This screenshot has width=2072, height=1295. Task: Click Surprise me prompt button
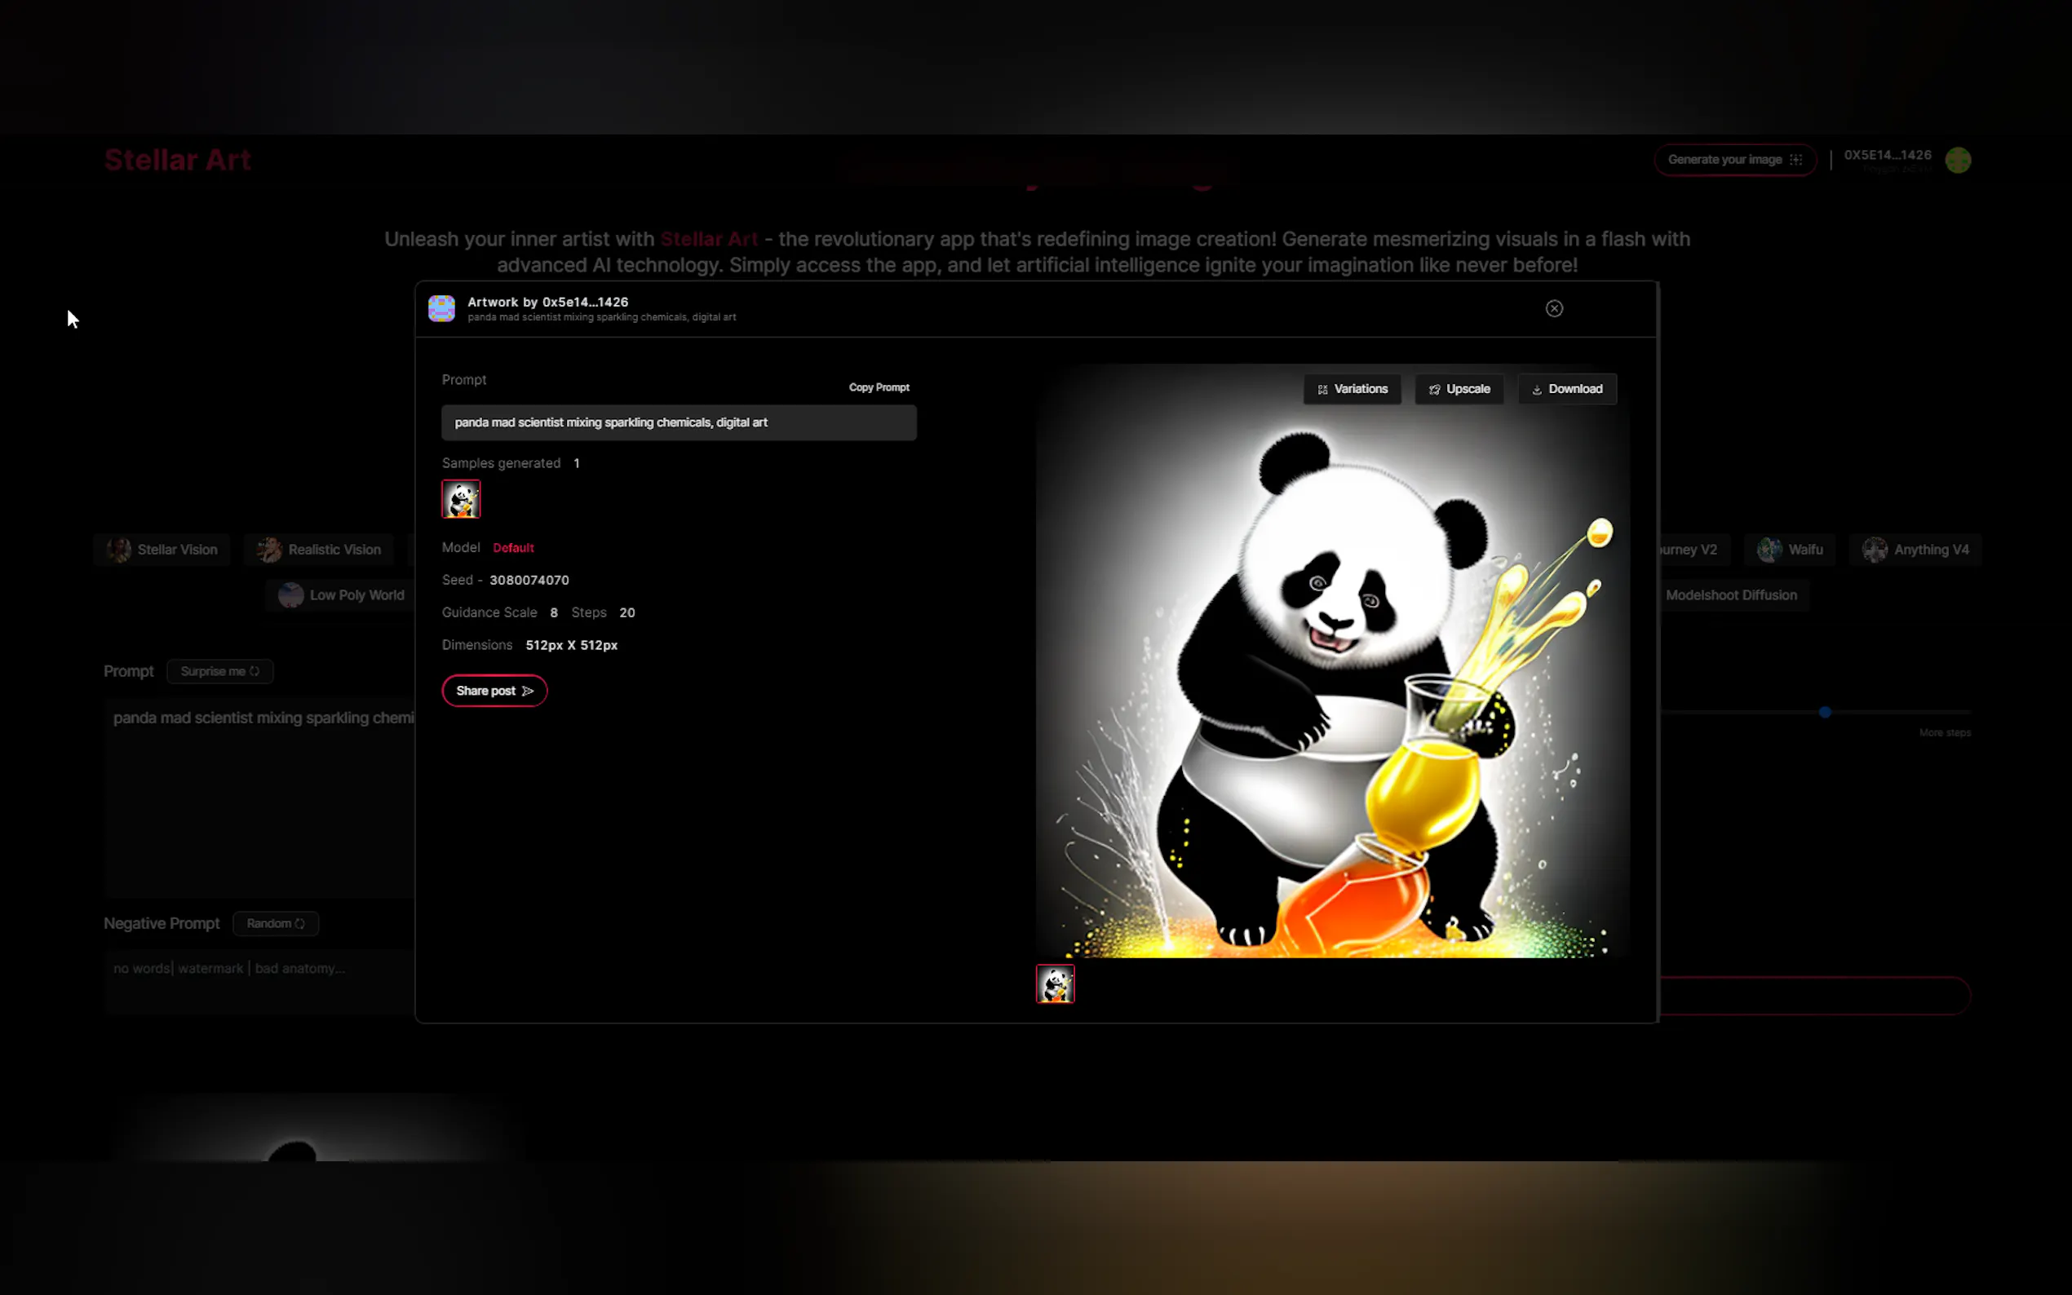219,670
